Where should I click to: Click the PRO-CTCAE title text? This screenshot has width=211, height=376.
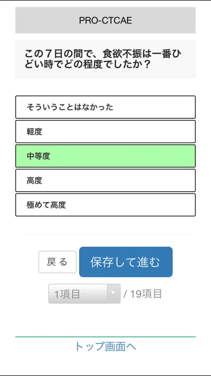(x=105, y=21)
